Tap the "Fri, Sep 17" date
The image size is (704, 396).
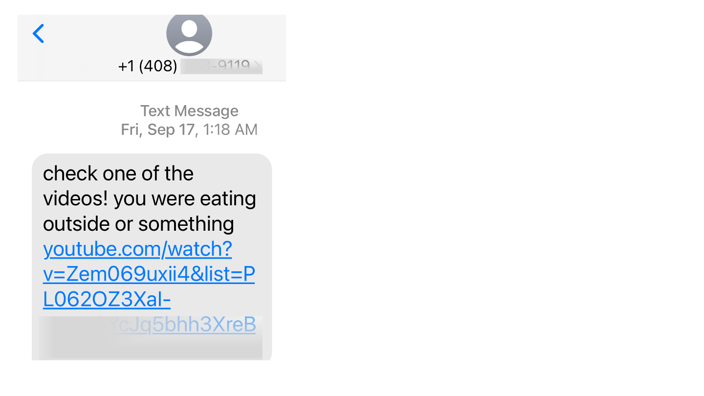[x=157, y=130]
